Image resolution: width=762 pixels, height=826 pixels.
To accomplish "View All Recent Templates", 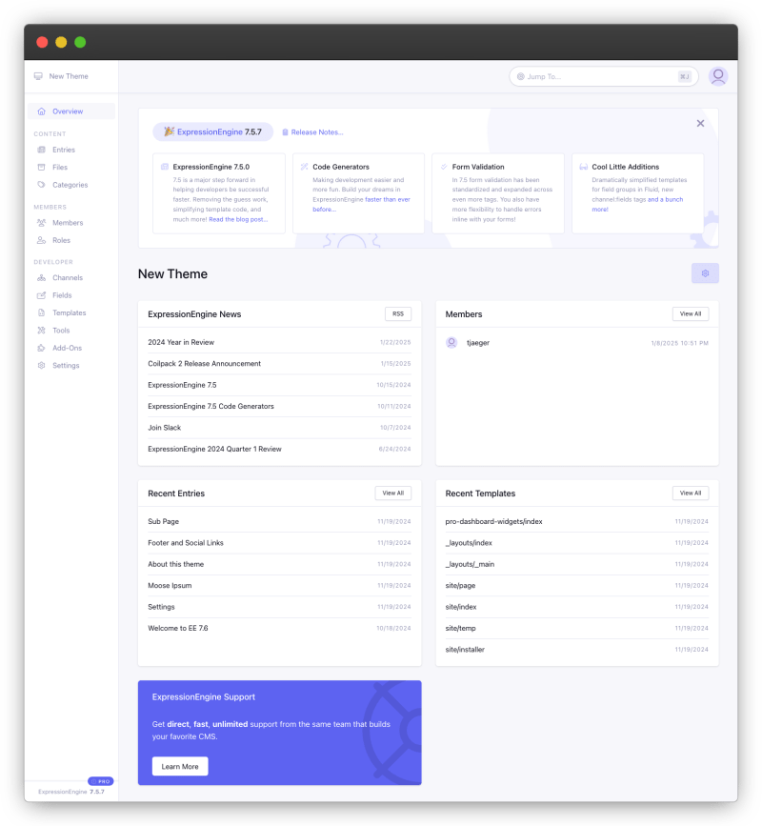I will (690, 493).
